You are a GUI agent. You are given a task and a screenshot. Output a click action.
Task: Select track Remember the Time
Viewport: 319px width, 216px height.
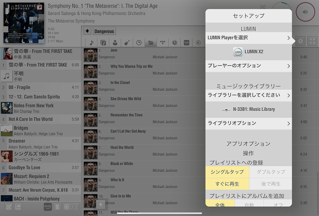coord(126,115)
